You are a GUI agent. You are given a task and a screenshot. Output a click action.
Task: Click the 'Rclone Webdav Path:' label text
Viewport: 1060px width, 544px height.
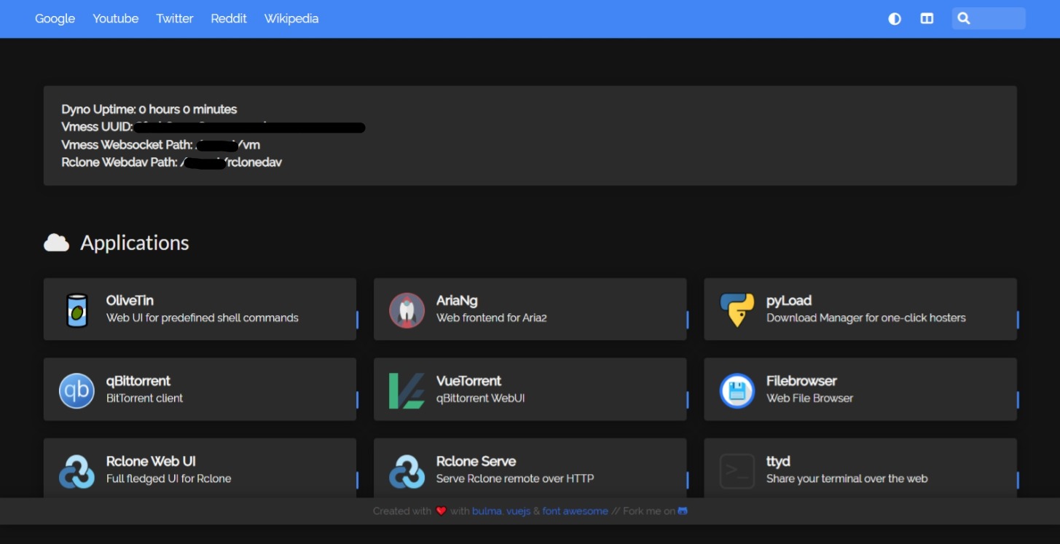point(119,162)
